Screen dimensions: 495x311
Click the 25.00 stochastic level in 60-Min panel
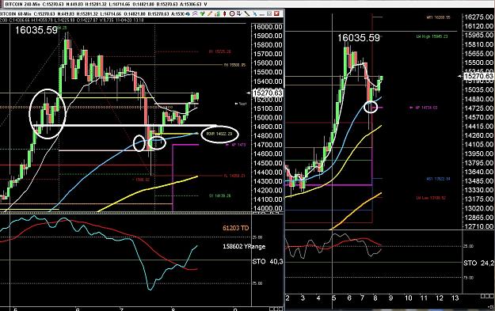(x=257, y=237)
